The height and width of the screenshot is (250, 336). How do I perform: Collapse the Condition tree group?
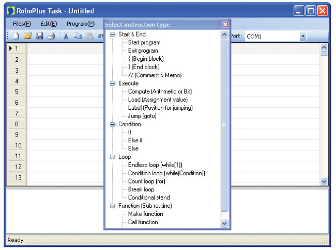[112, 124]
